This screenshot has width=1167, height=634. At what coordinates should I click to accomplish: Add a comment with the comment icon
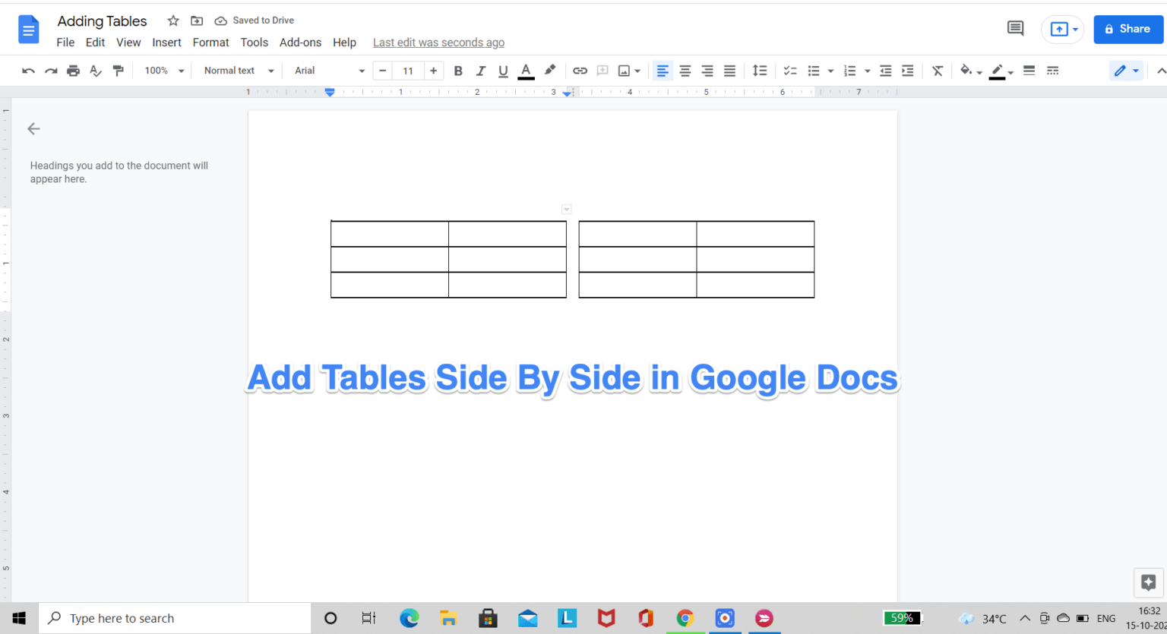tap(602, 70)
